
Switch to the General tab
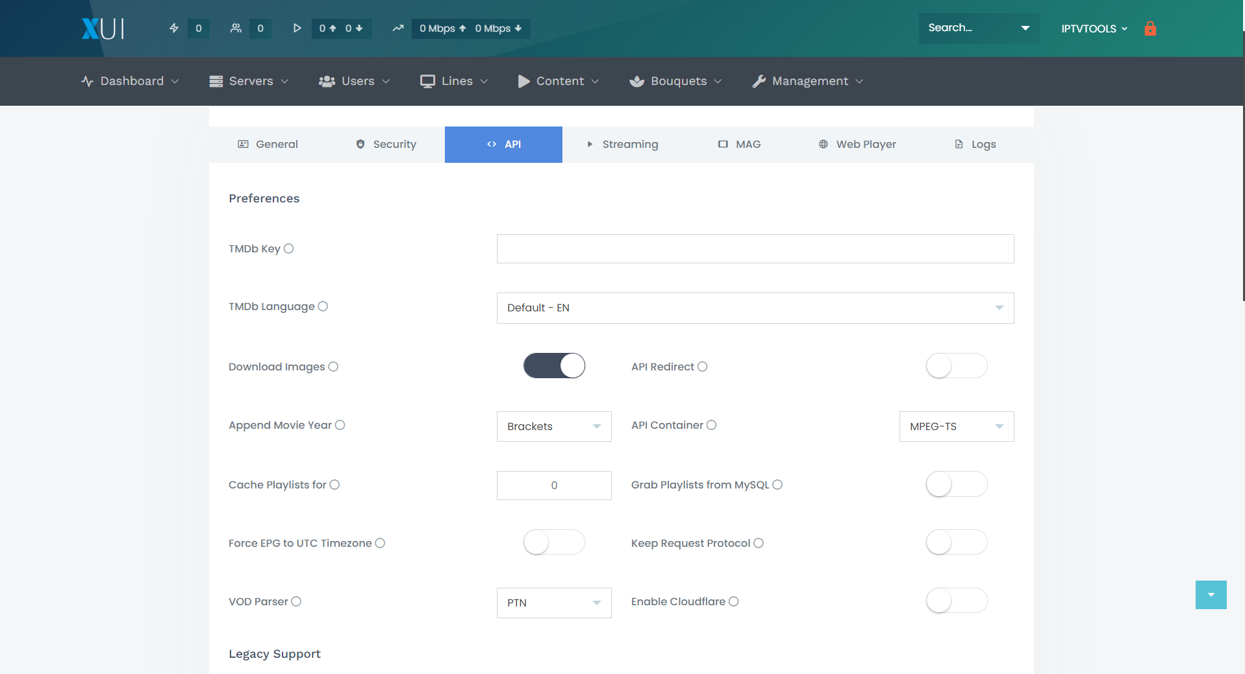(x=268, y=144)
